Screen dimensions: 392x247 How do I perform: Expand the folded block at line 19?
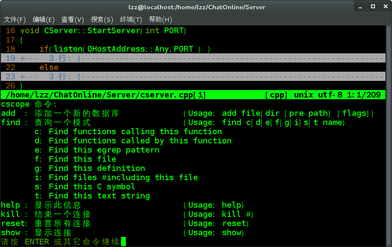click(x=193, y=58)
